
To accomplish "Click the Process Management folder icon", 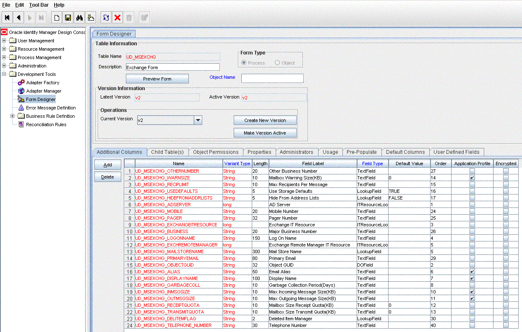I will pos(13,57).
